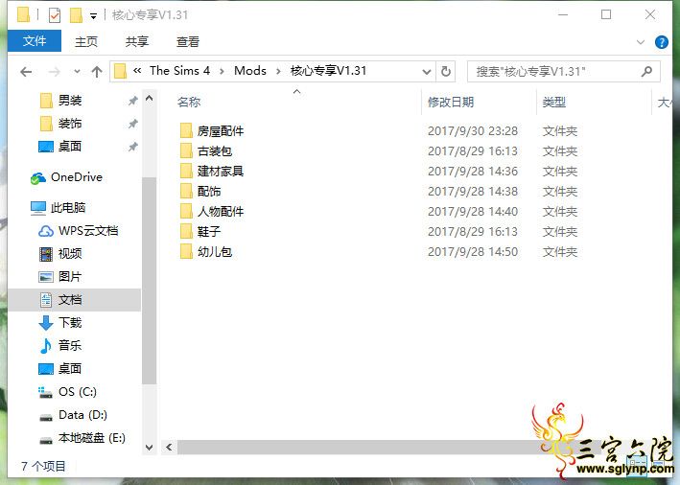Select the 建材家具 folder
This screenshot has height=485, width=680.
221,172
